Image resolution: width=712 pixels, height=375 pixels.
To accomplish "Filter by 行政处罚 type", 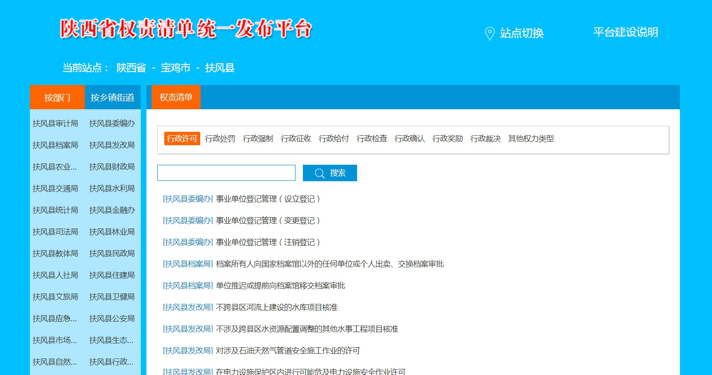I will (x=220, y=139).
